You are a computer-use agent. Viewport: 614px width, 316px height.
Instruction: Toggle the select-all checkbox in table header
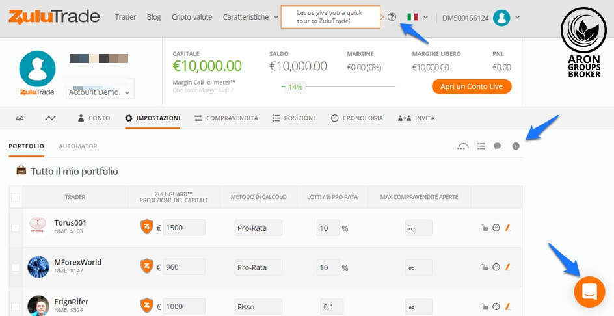16,198
